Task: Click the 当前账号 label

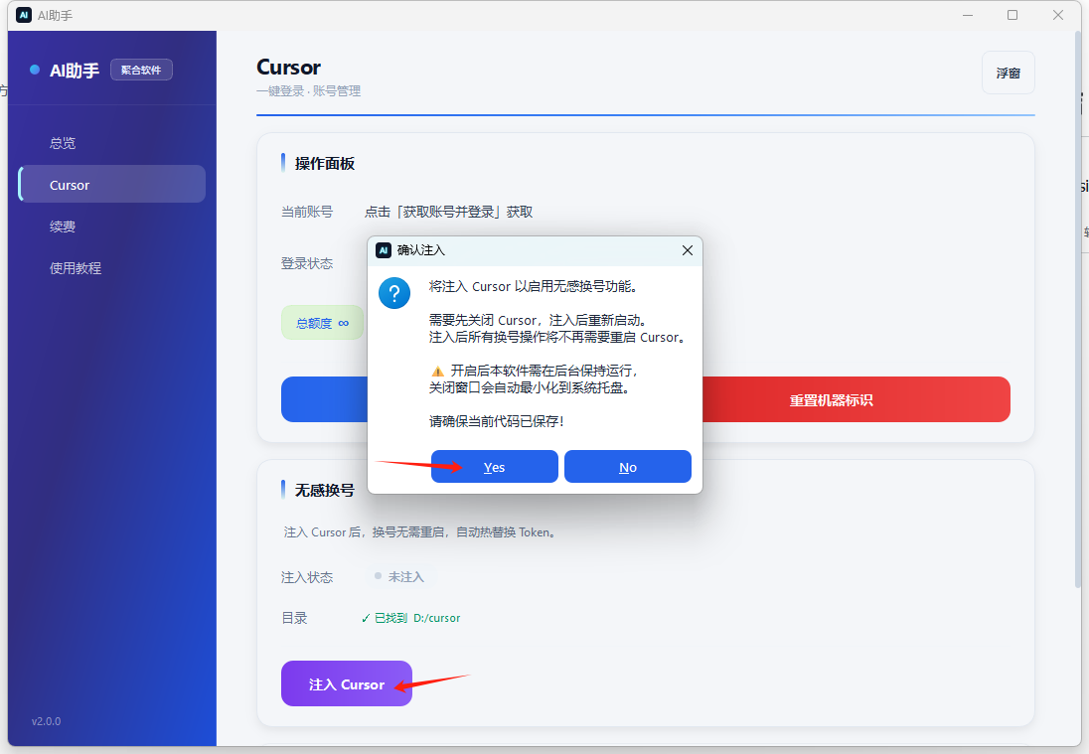Action: tap(307, 212)
